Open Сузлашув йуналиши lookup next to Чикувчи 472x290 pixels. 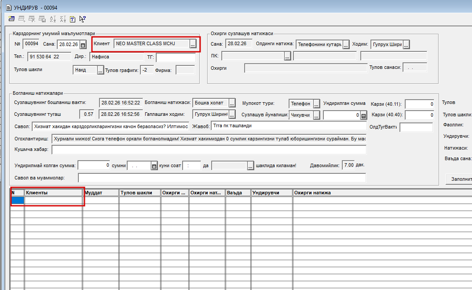[316, 115]
